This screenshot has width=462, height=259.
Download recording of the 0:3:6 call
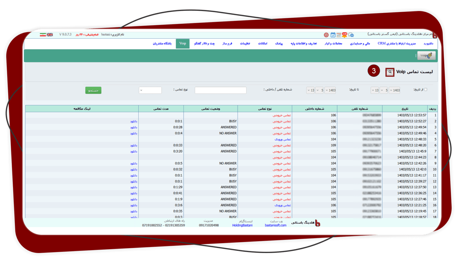(x=134, y=205)
